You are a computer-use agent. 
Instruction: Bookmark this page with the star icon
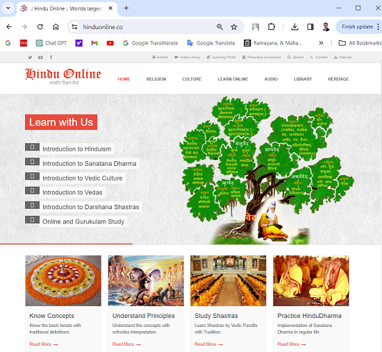(234, 27)
